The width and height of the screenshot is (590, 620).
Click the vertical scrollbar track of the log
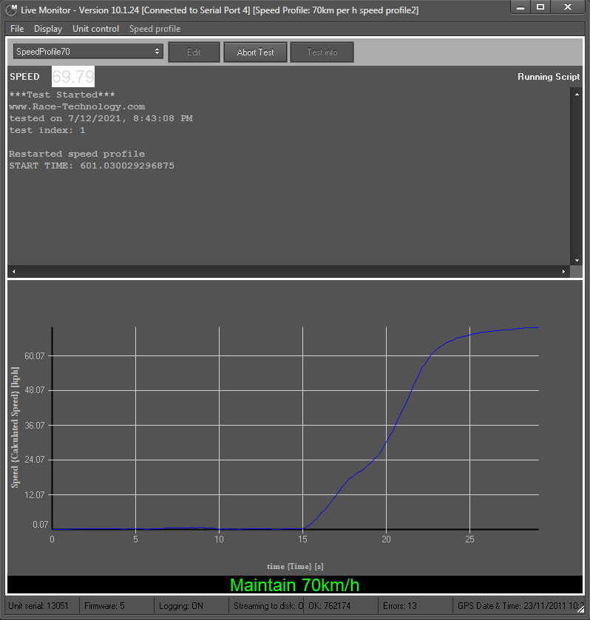[577, 177]
